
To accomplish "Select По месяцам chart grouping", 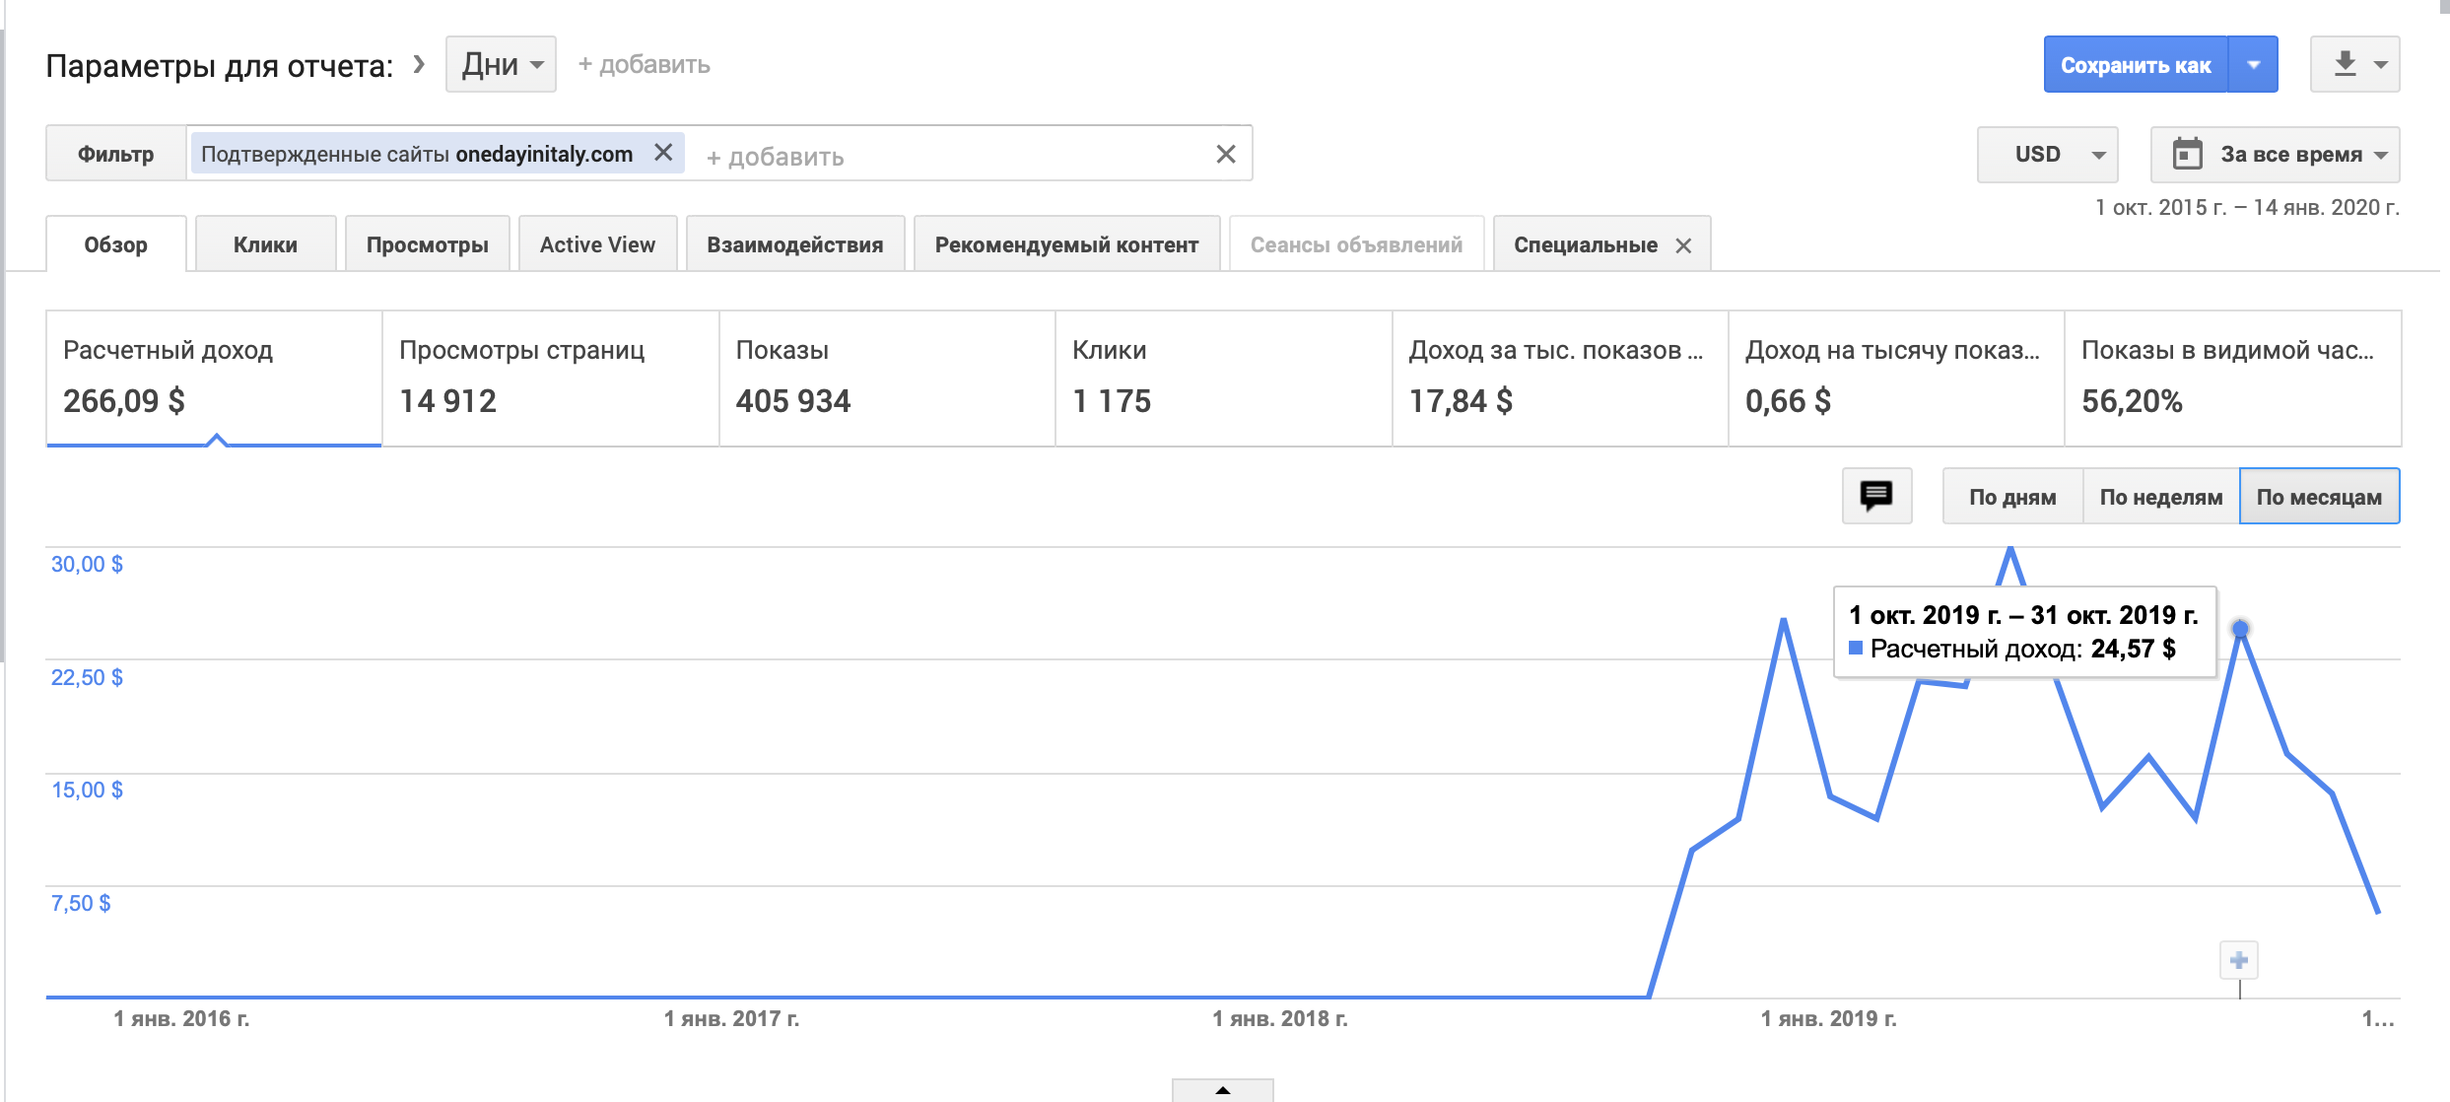I will point(2318,497).
